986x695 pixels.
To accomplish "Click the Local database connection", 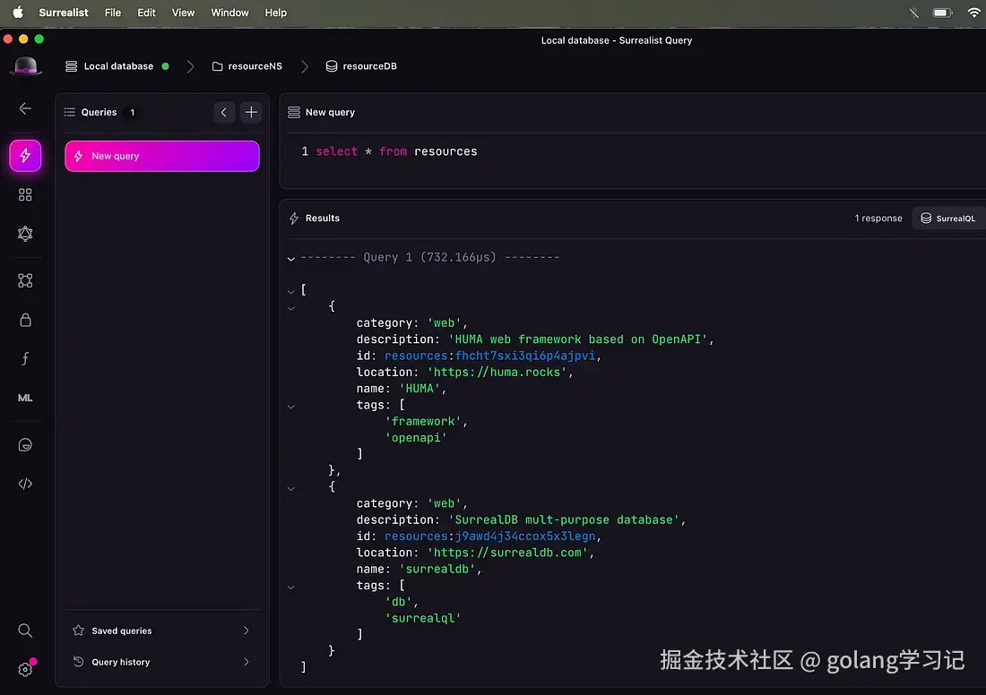I will (x=117, y=66).
